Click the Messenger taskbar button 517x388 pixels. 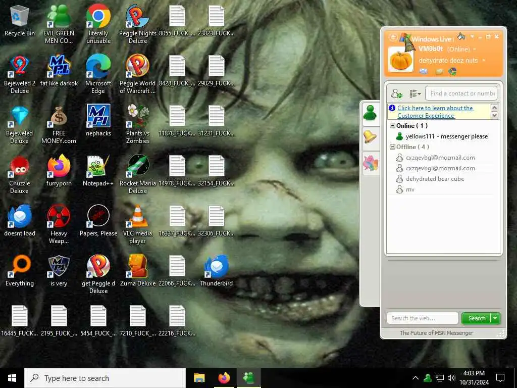pyautogui.click(x=248, y=378)
